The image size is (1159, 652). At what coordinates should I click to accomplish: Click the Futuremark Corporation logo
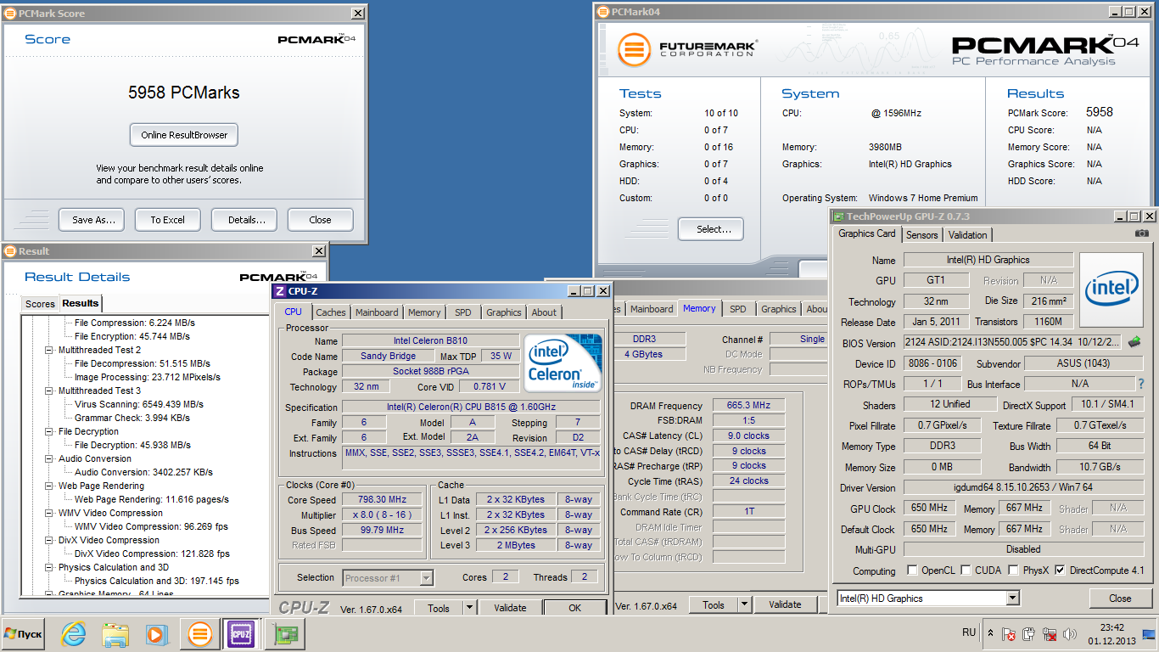(687, 48)
